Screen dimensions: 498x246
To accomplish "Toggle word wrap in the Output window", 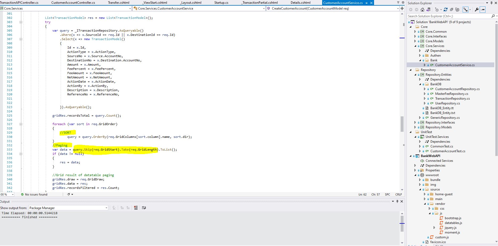I will click(144, 208).
